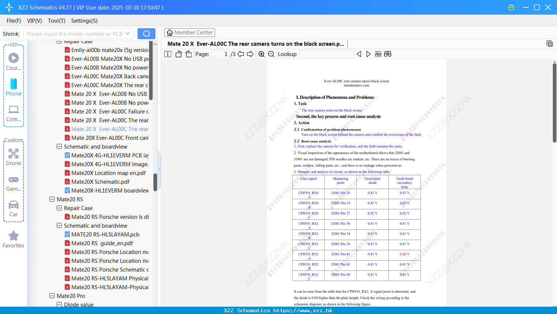This screenshot has height=314, width=557.
Task: Select the Computer category
Action: 14,113
